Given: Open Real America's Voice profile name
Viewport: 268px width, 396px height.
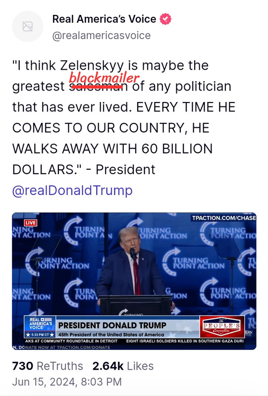Looking at the screenshot, I should pyautogui.click(x=104, y=19).
